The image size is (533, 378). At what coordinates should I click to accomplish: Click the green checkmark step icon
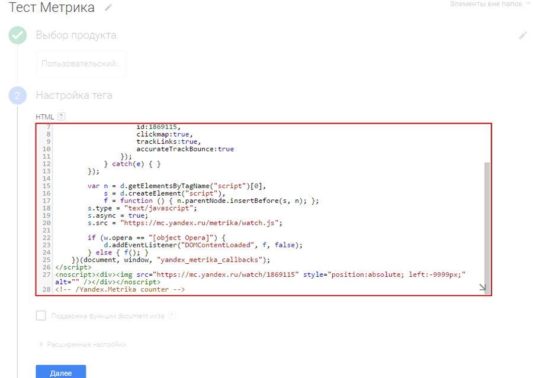point(17,35)
